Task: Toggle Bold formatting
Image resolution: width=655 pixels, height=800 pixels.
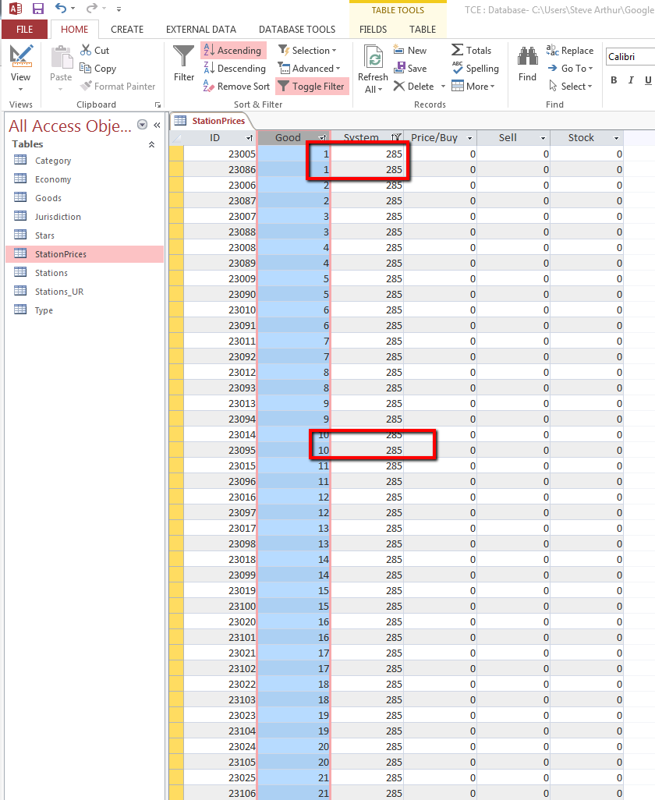Action: click(614, 80)
